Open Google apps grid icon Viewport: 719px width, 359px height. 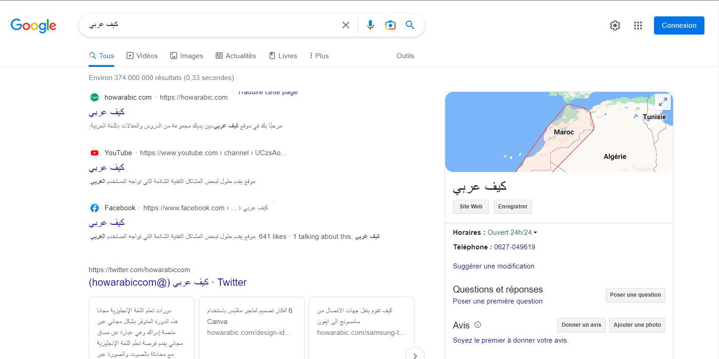pyautogui.click(x=638, y=25)
